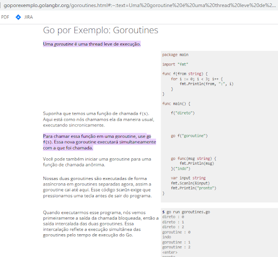The width and height of the screenshot is (278, 257).
Task: Click the 'f("direto")' code line
Action: click(x=182, y=113)
